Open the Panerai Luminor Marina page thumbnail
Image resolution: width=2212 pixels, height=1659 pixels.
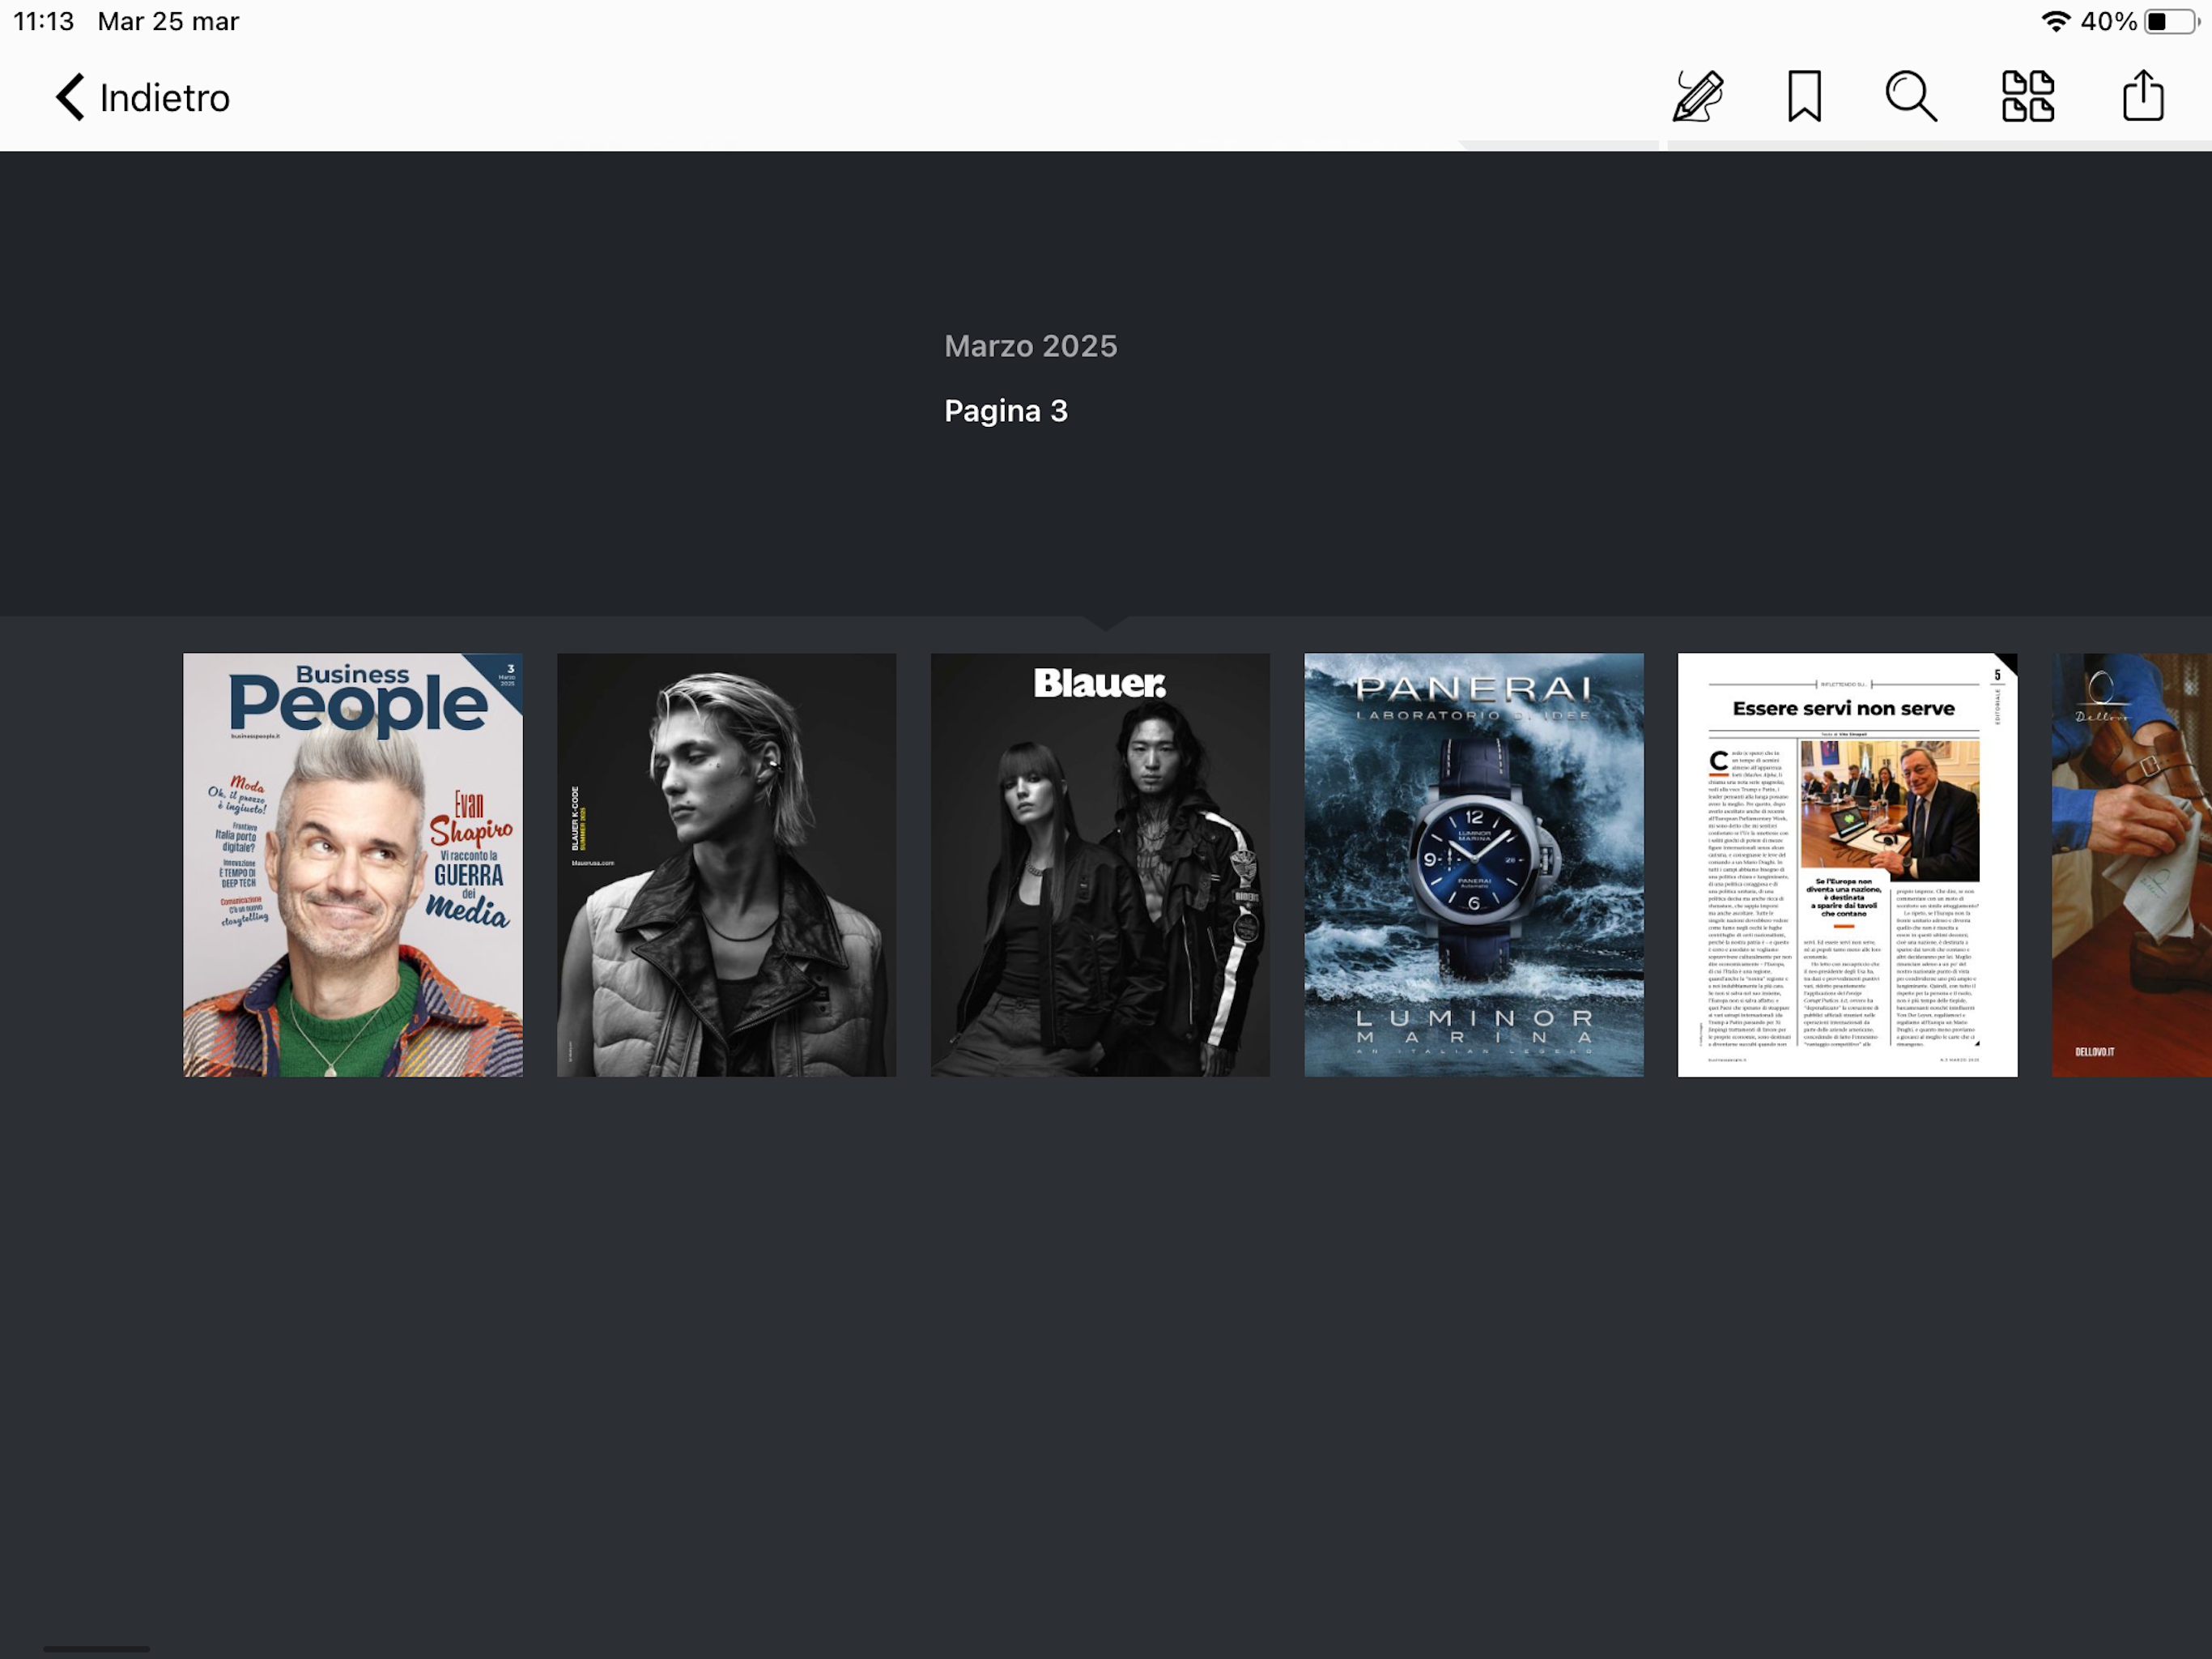[x=1474, y=864]
